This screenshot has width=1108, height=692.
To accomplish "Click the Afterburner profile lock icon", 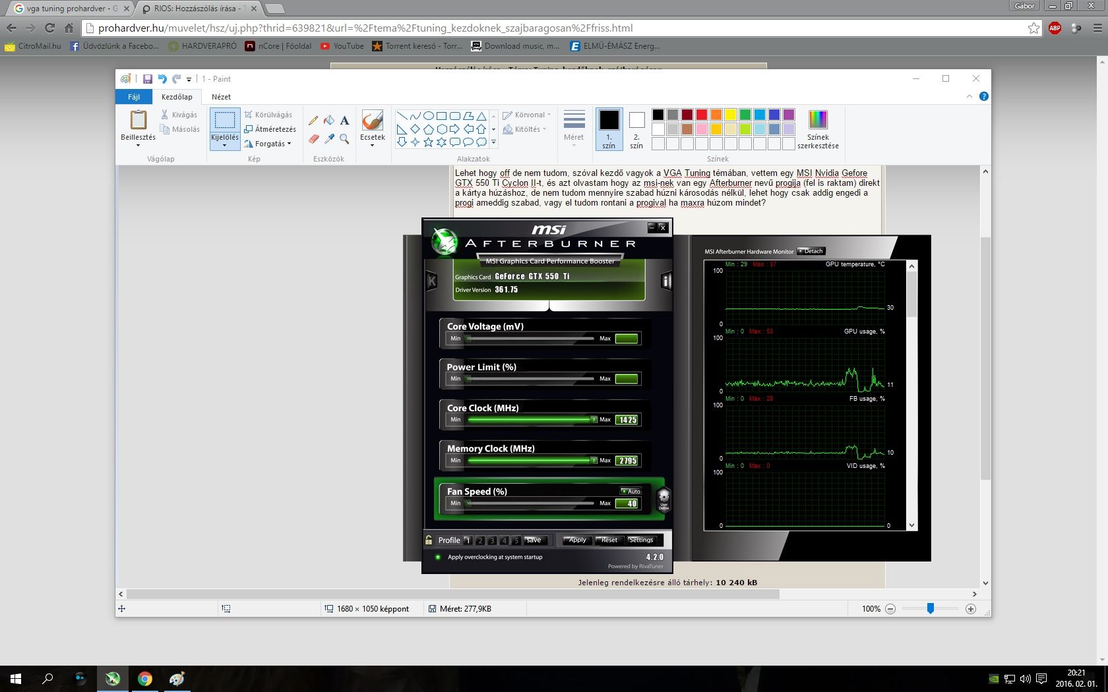I will pos(429,540).
